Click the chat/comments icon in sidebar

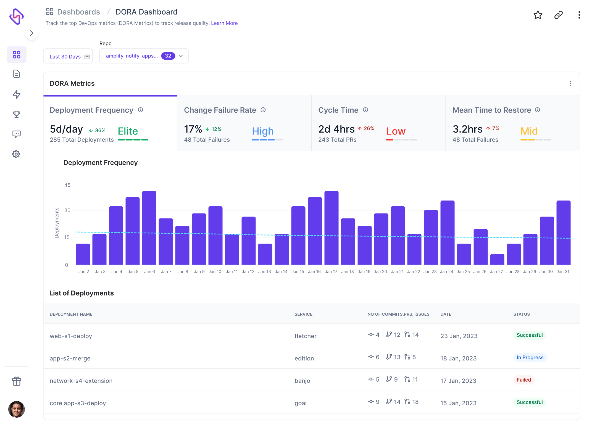click(16, 135)
